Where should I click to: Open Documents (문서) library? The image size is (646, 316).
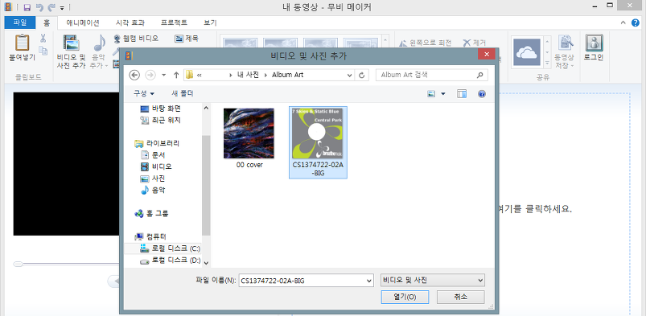(153, 155)
